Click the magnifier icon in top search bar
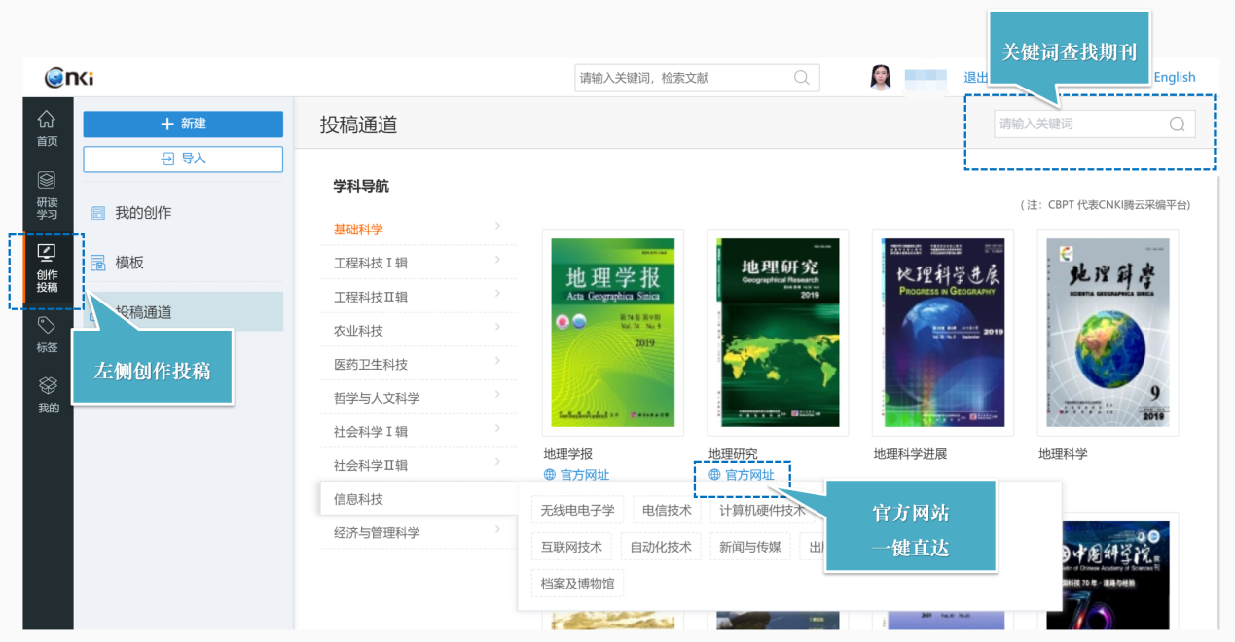Screen dimensions: 1235x642 802,78
